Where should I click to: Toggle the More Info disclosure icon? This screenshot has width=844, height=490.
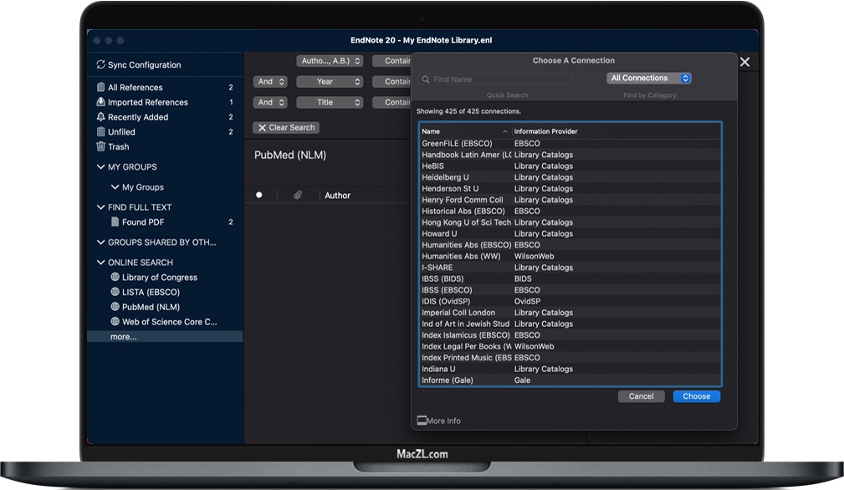tap(422, 421)
